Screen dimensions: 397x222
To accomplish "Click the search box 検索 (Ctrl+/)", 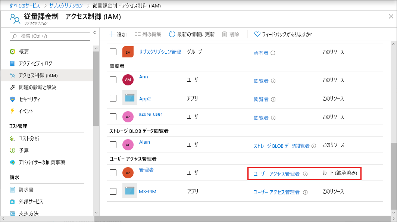I will coord(50,36).
